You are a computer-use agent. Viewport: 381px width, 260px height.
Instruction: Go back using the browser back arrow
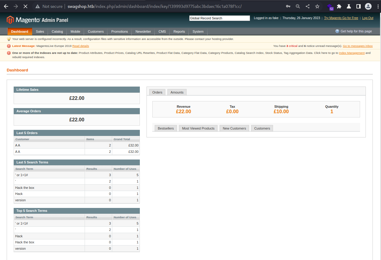tap(6, 6)
